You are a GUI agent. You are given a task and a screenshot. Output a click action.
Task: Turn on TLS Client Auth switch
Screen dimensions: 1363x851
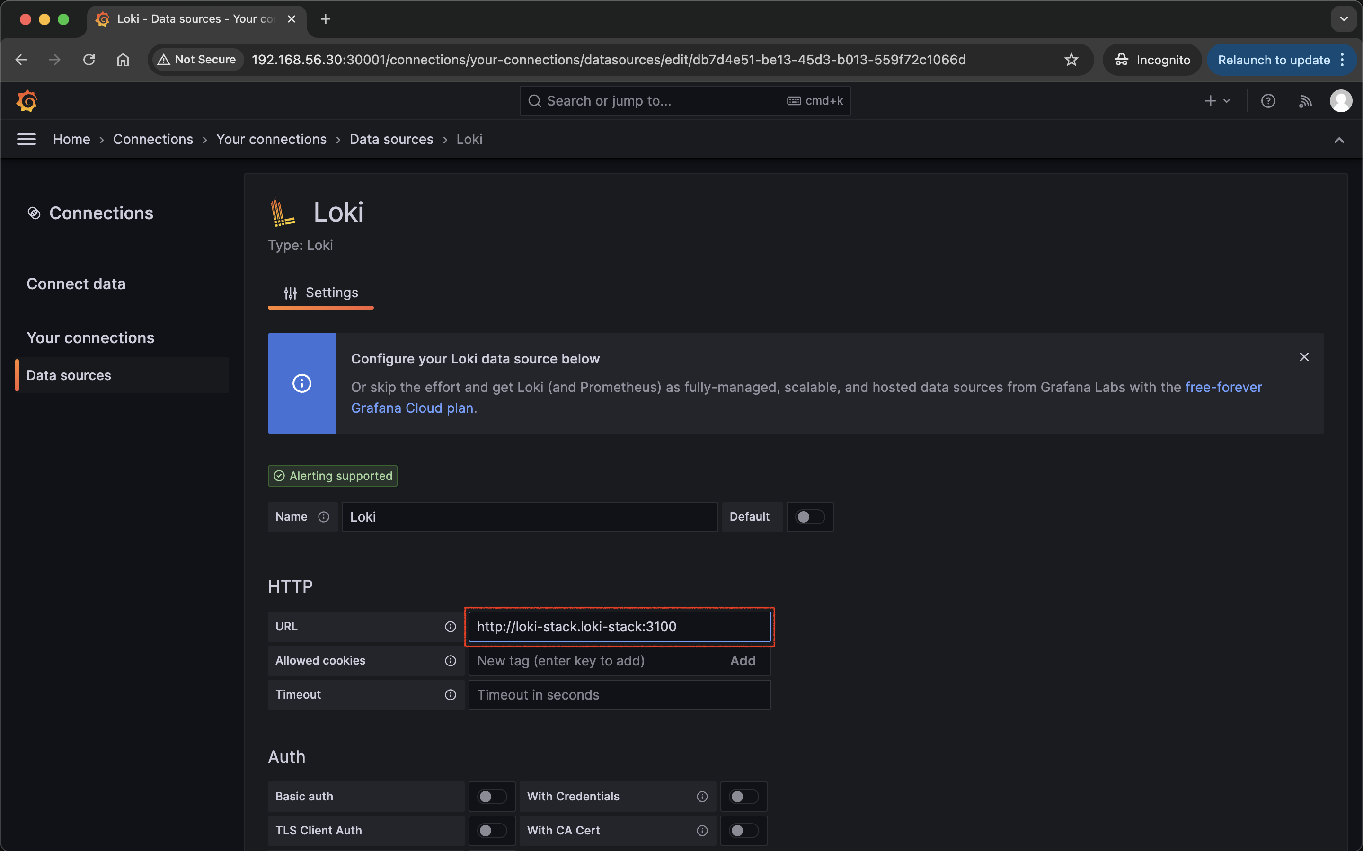point(491,830)
